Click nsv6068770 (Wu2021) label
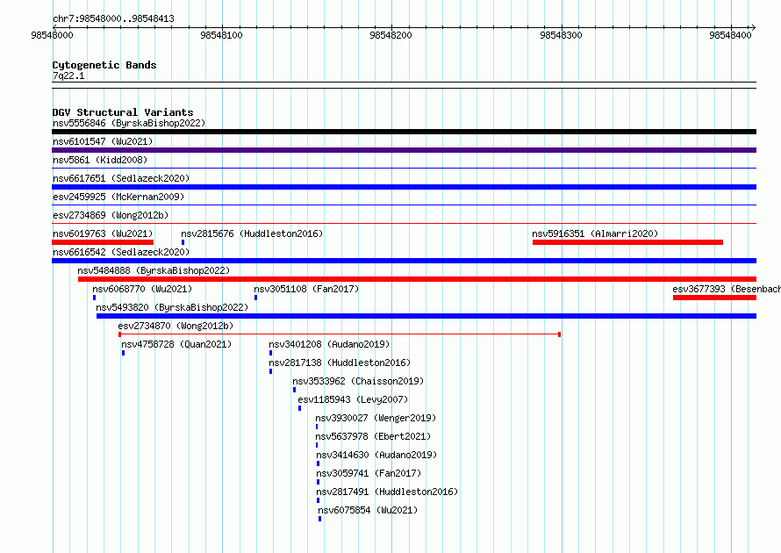The image size is (781, 553). click(x=142, y=289)
